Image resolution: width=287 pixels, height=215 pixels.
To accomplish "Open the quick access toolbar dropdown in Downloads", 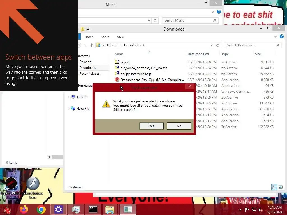I will [x=88, y=29].
